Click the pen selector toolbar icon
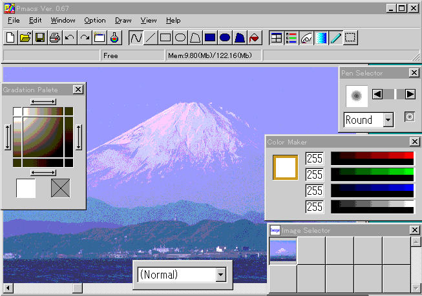The height and width of the screenshot is (296, 422). tap(306, 37)
